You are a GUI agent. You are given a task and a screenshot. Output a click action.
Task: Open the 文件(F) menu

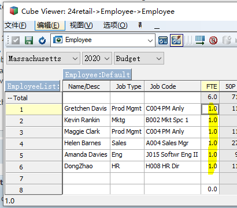16,25
